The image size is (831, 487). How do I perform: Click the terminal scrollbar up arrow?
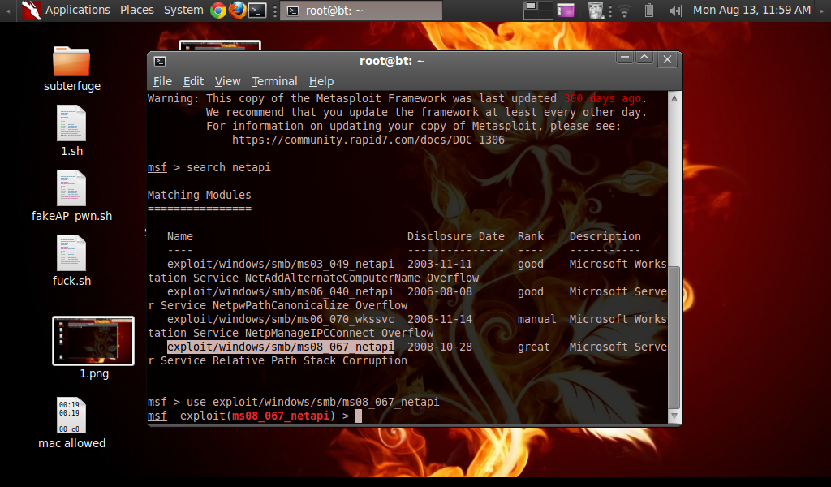click(x=674, y=98)
